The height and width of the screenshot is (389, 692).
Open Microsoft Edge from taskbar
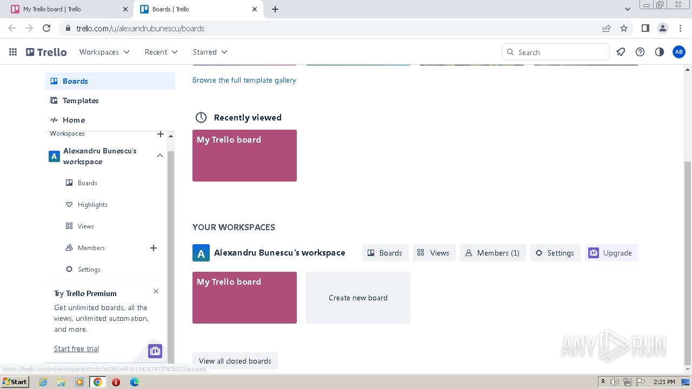134,382
